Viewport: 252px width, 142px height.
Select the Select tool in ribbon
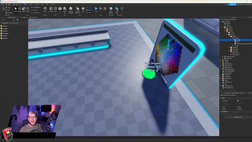tap(16, 9)
